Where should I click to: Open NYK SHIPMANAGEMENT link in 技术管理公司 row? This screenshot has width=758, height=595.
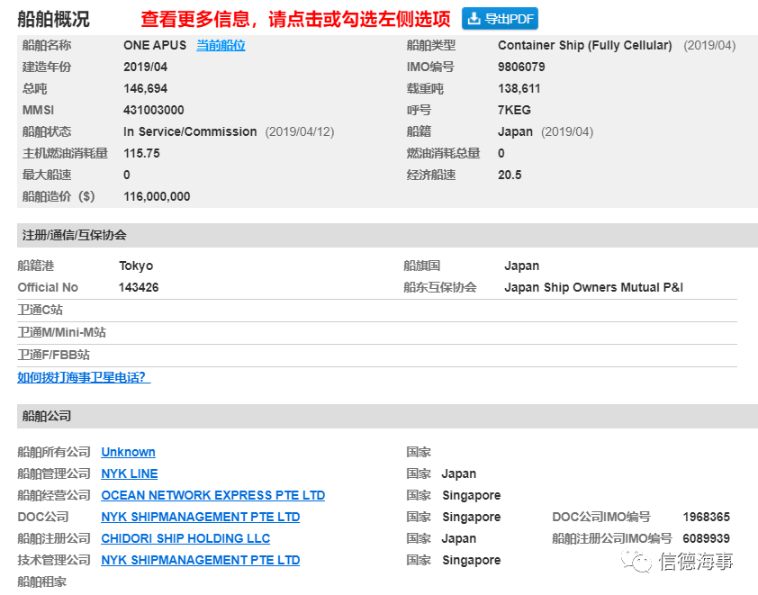pos(201,560)
